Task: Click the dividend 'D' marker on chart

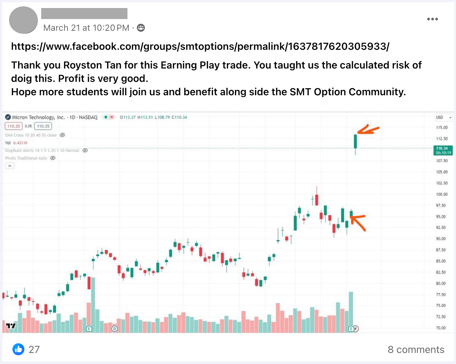Action: click(115, 329)
